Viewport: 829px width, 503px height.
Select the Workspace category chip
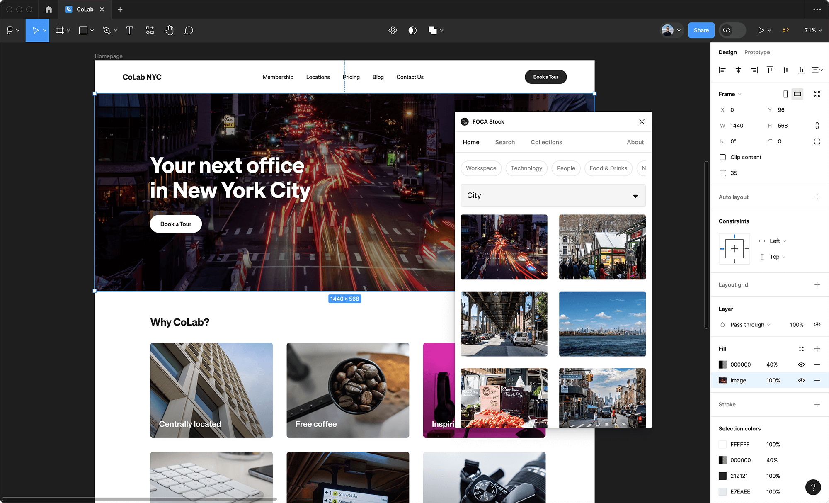point(481,168)
